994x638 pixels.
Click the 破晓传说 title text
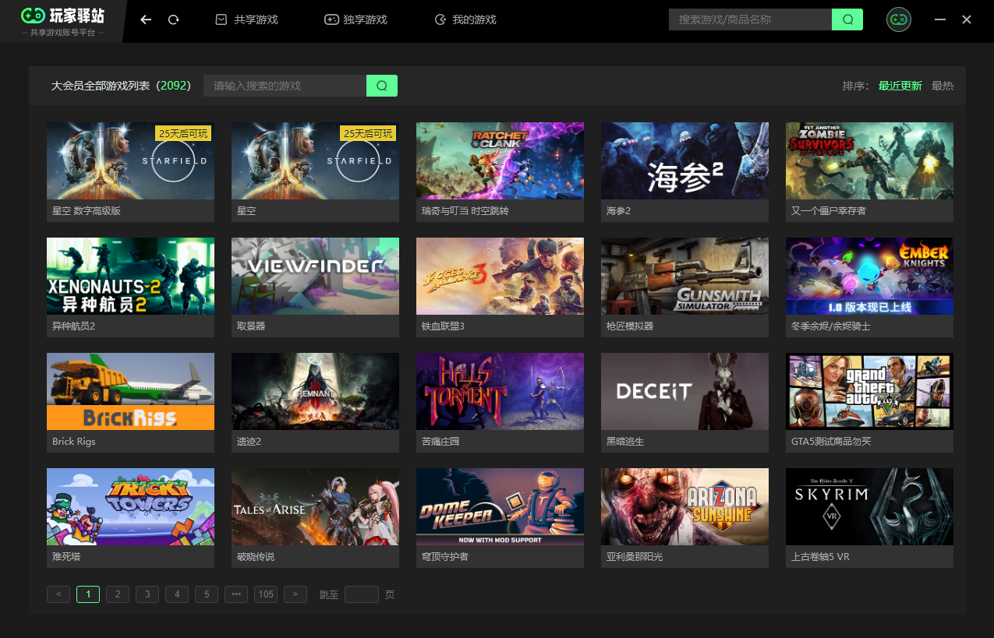pyautogui.click(x=256, y=557)
